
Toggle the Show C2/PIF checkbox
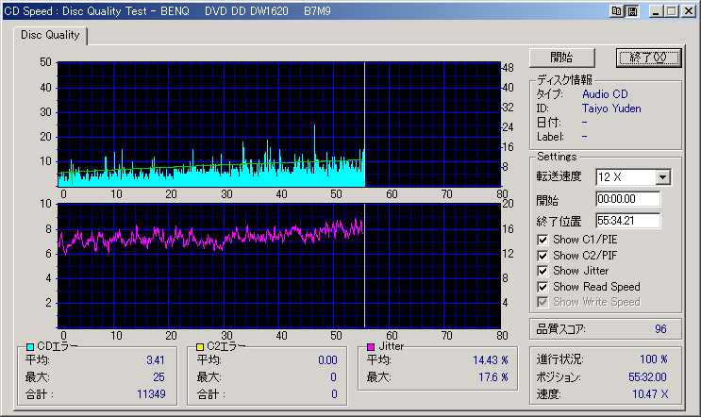click(542, 256)
